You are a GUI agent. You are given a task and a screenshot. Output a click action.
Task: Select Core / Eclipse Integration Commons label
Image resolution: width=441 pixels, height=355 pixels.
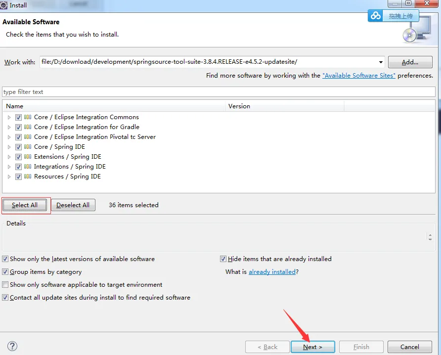[x=87, y=117]
